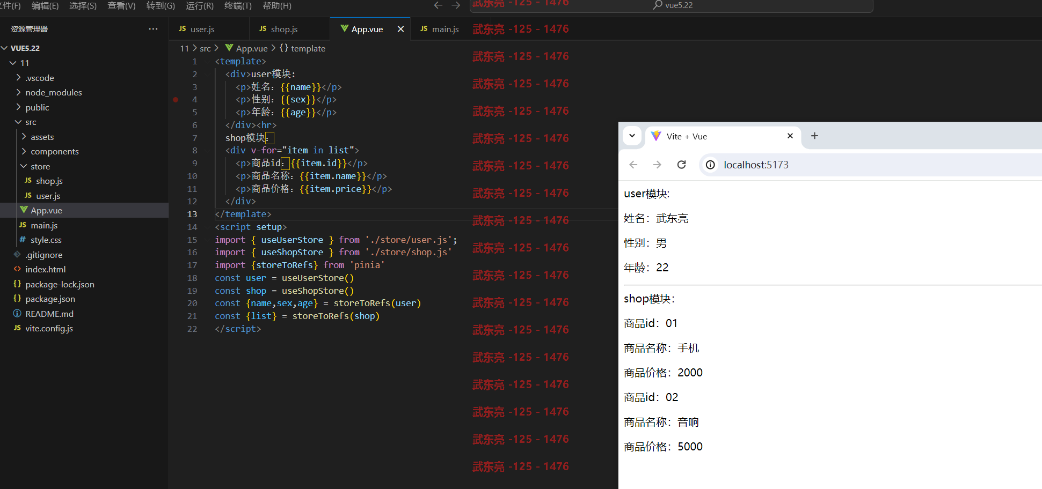This screenshot has width=1042, height=489.
Task: Click the App.vue breadcrumb segment
Action: 247,48
